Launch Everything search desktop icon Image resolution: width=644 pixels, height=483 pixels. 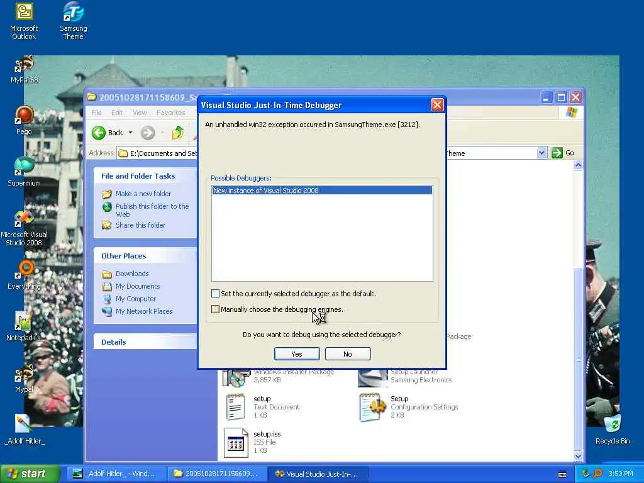(24, 275)
